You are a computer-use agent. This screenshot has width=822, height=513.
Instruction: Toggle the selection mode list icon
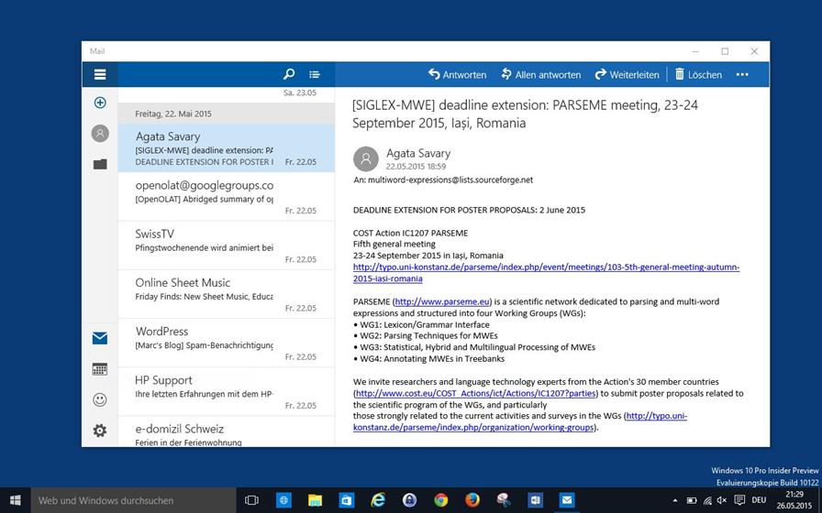point(315,74)
